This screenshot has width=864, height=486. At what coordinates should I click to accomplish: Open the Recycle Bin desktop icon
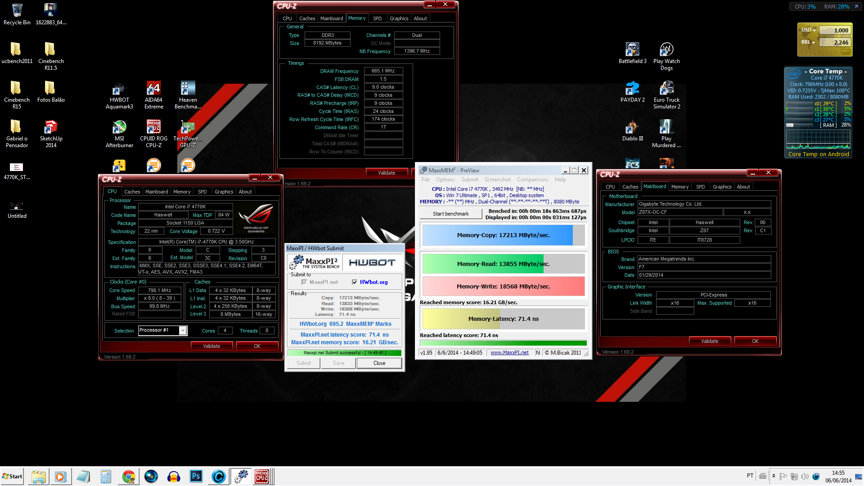pos(17,13)
